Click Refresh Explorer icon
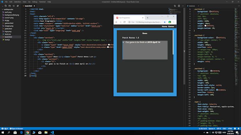This screenshot has width=241, height=135. (14, 6)
